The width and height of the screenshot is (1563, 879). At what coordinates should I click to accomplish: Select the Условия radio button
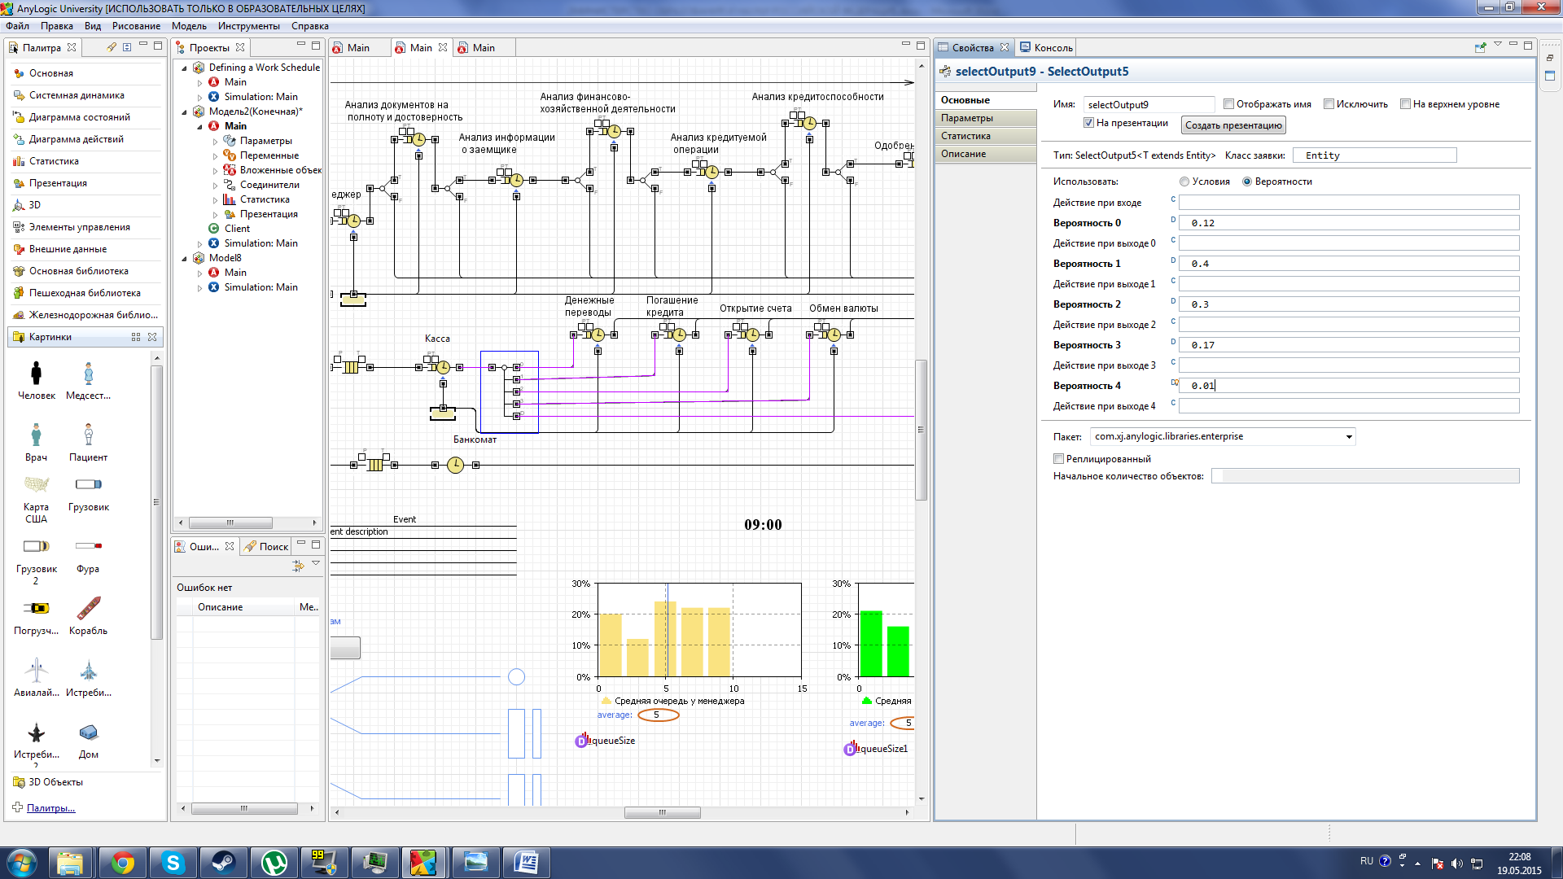tap(1184, 181)
